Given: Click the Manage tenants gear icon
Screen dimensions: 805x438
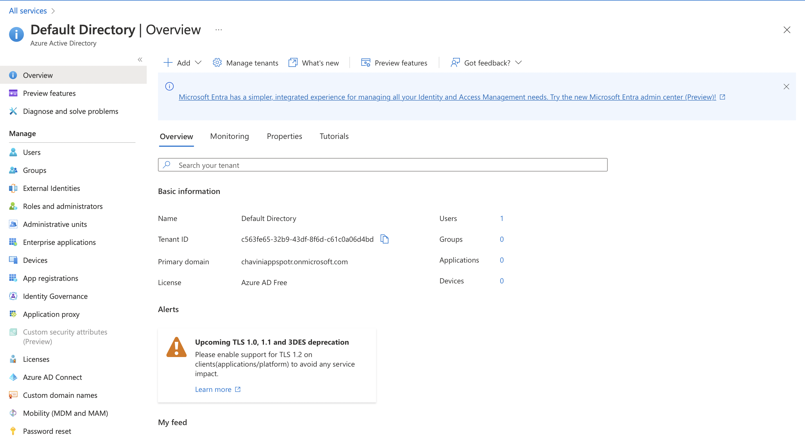Looking at the screenshot, I should [x=217, y=63].
